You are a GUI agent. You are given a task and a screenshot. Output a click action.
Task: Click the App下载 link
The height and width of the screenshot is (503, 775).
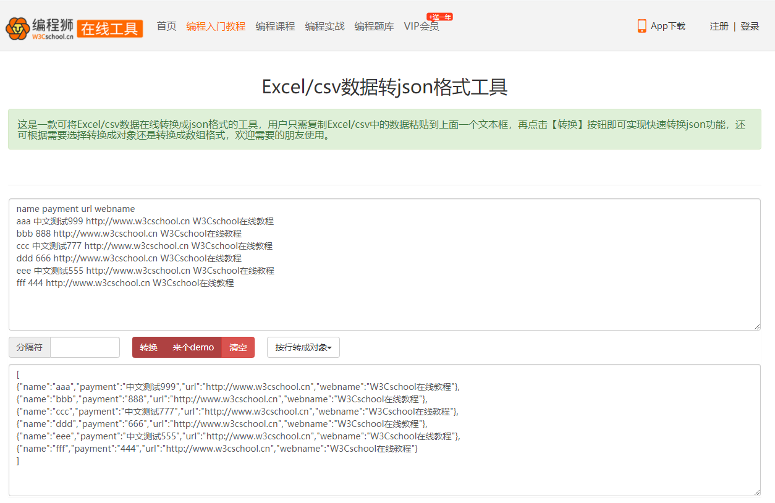(668, 26)
